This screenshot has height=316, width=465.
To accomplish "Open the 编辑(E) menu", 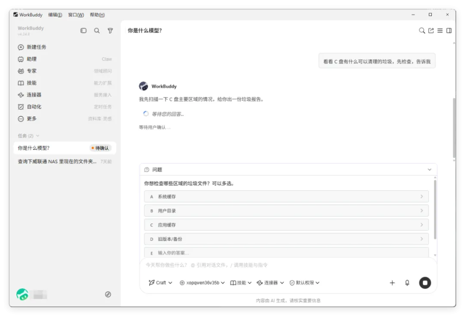I will click(x=55, y=15).
